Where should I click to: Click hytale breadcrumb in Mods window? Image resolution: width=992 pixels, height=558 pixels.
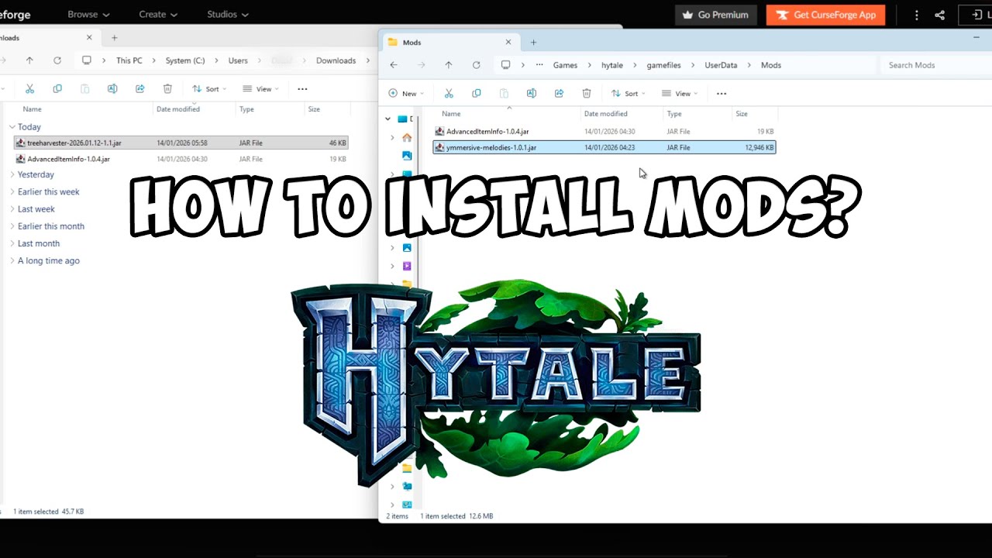[612, 65]
